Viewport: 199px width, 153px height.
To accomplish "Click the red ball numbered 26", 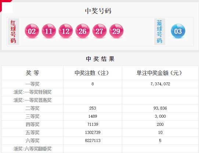I will (x=83, y=31).
